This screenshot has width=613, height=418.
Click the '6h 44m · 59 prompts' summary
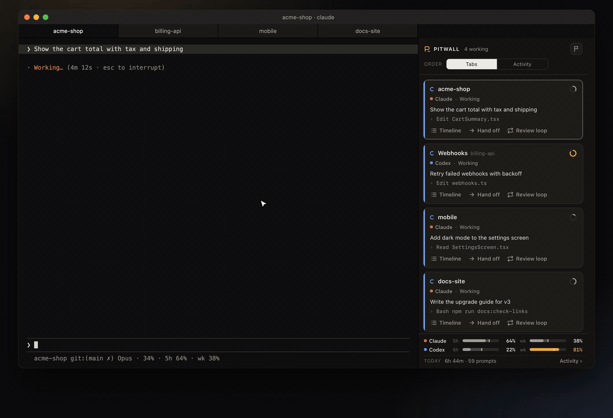click(x=471, y=361)
